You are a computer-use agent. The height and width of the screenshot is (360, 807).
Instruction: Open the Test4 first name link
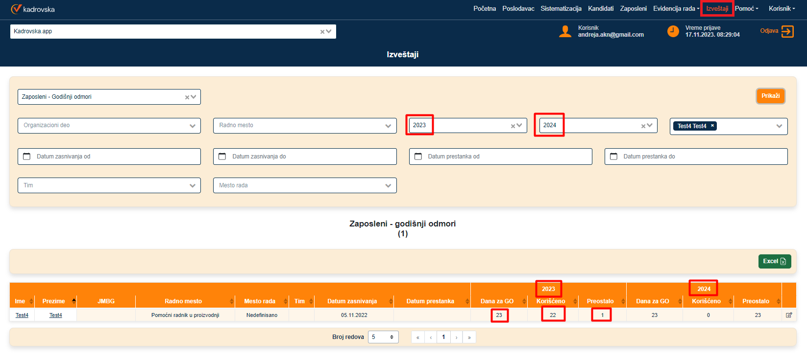[x=22, y=315]
